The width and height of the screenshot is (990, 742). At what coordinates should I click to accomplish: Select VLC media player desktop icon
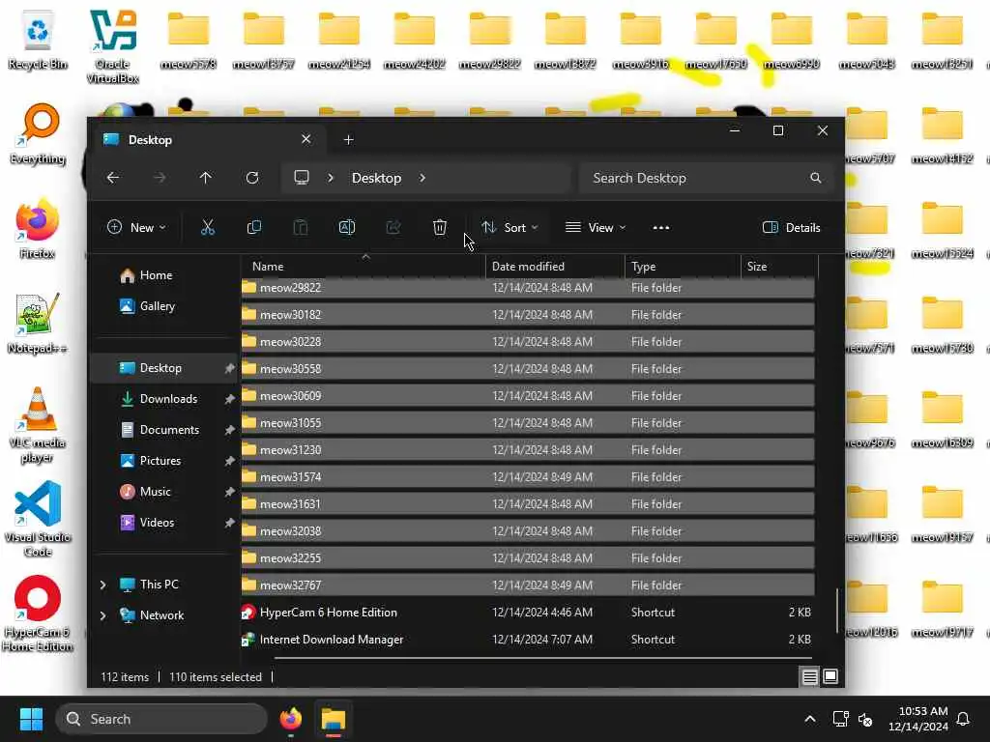click(x=38, y=426)
